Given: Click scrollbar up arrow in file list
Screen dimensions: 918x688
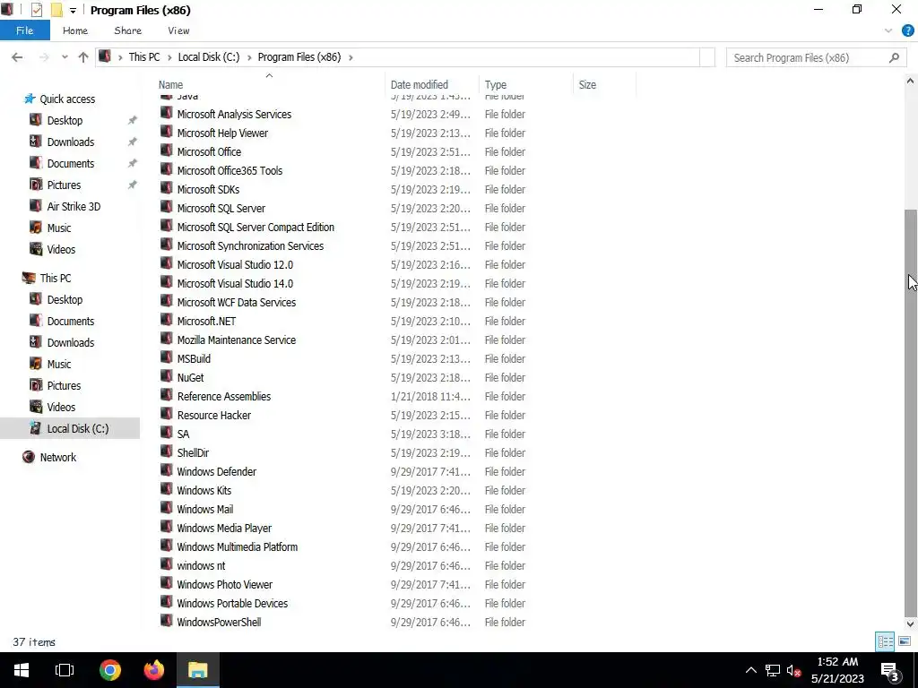Looking at the screenshot, I should pyautogui.click(x=911, y=82).
